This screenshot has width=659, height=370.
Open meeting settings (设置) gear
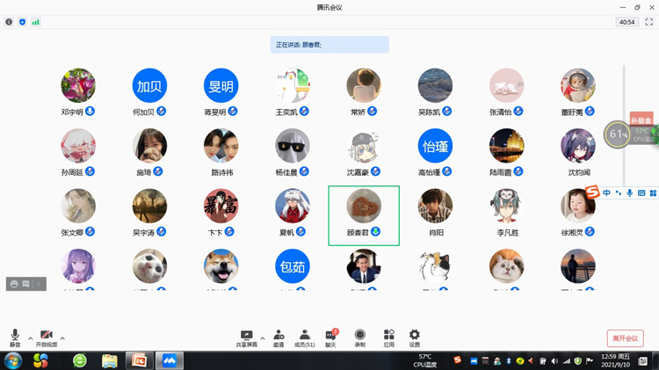pyautogui.click(x=415, y=338)
